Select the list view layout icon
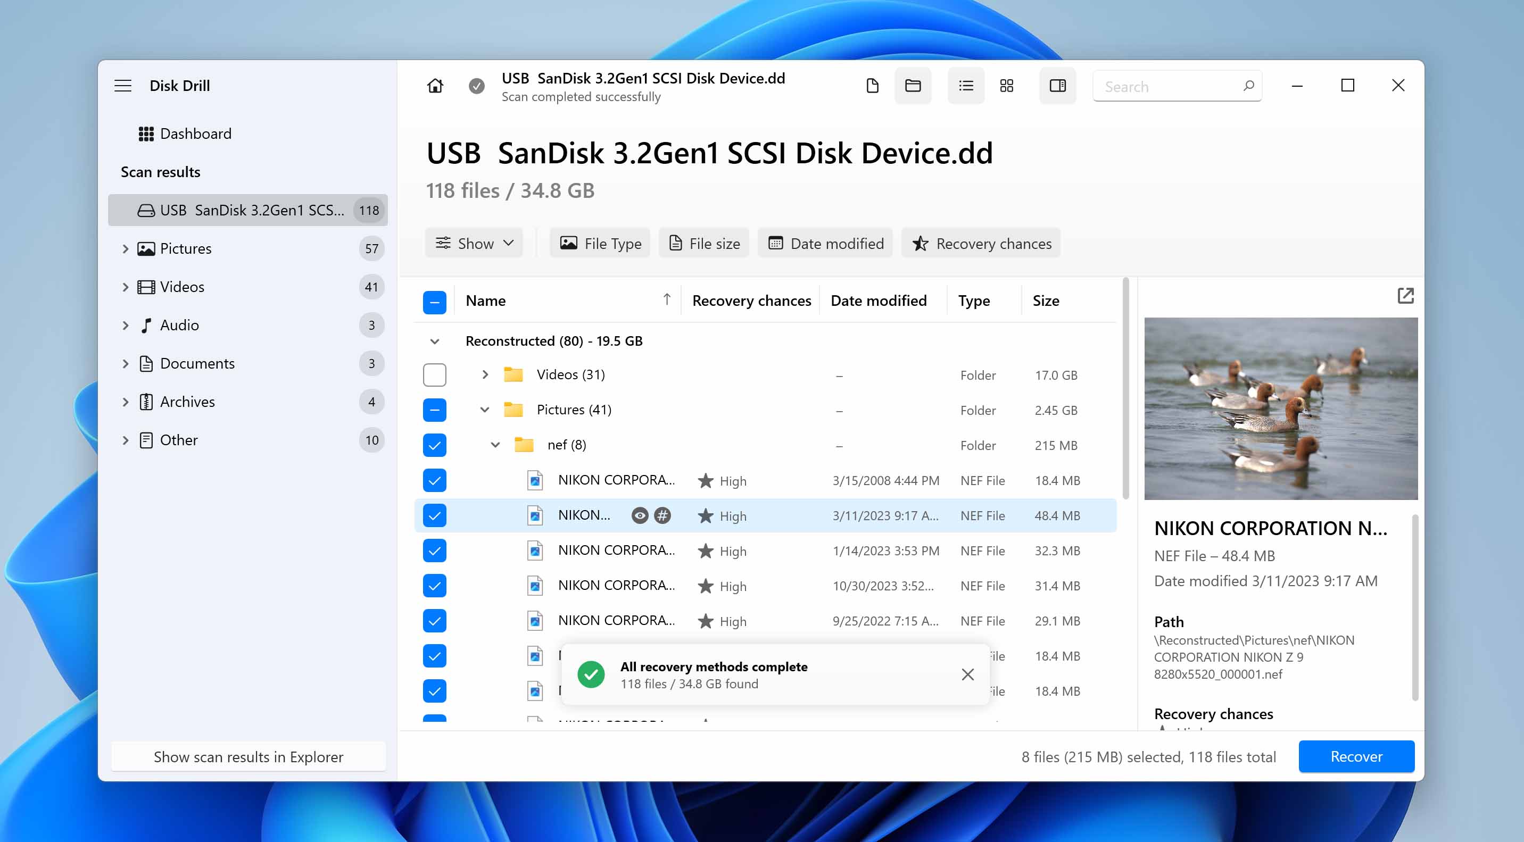The image size is (1524, 842). 966,86
